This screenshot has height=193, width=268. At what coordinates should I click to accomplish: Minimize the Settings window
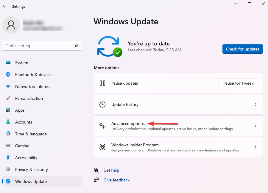tap(236, 4)
